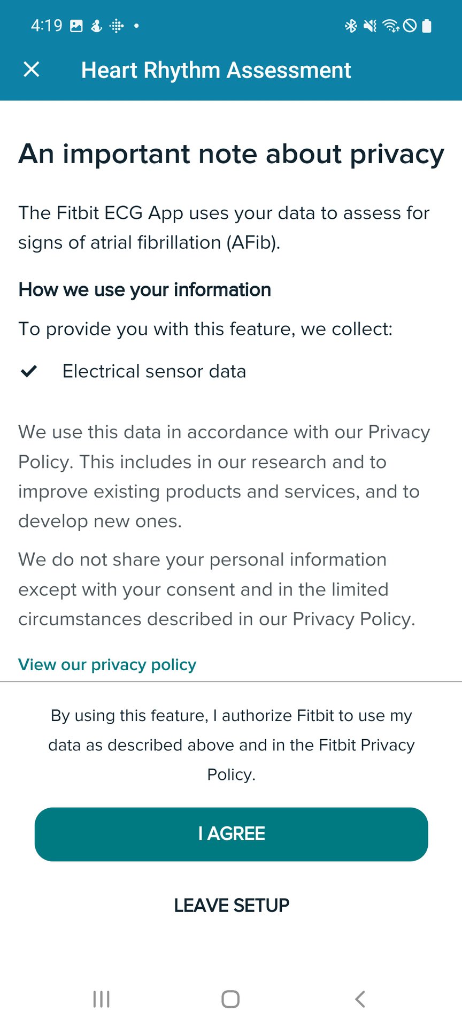
Task: Tap the clock showing 4:19
Action: (47, 25)
